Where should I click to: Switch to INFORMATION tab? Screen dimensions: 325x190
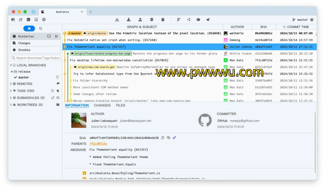point(77,105)
